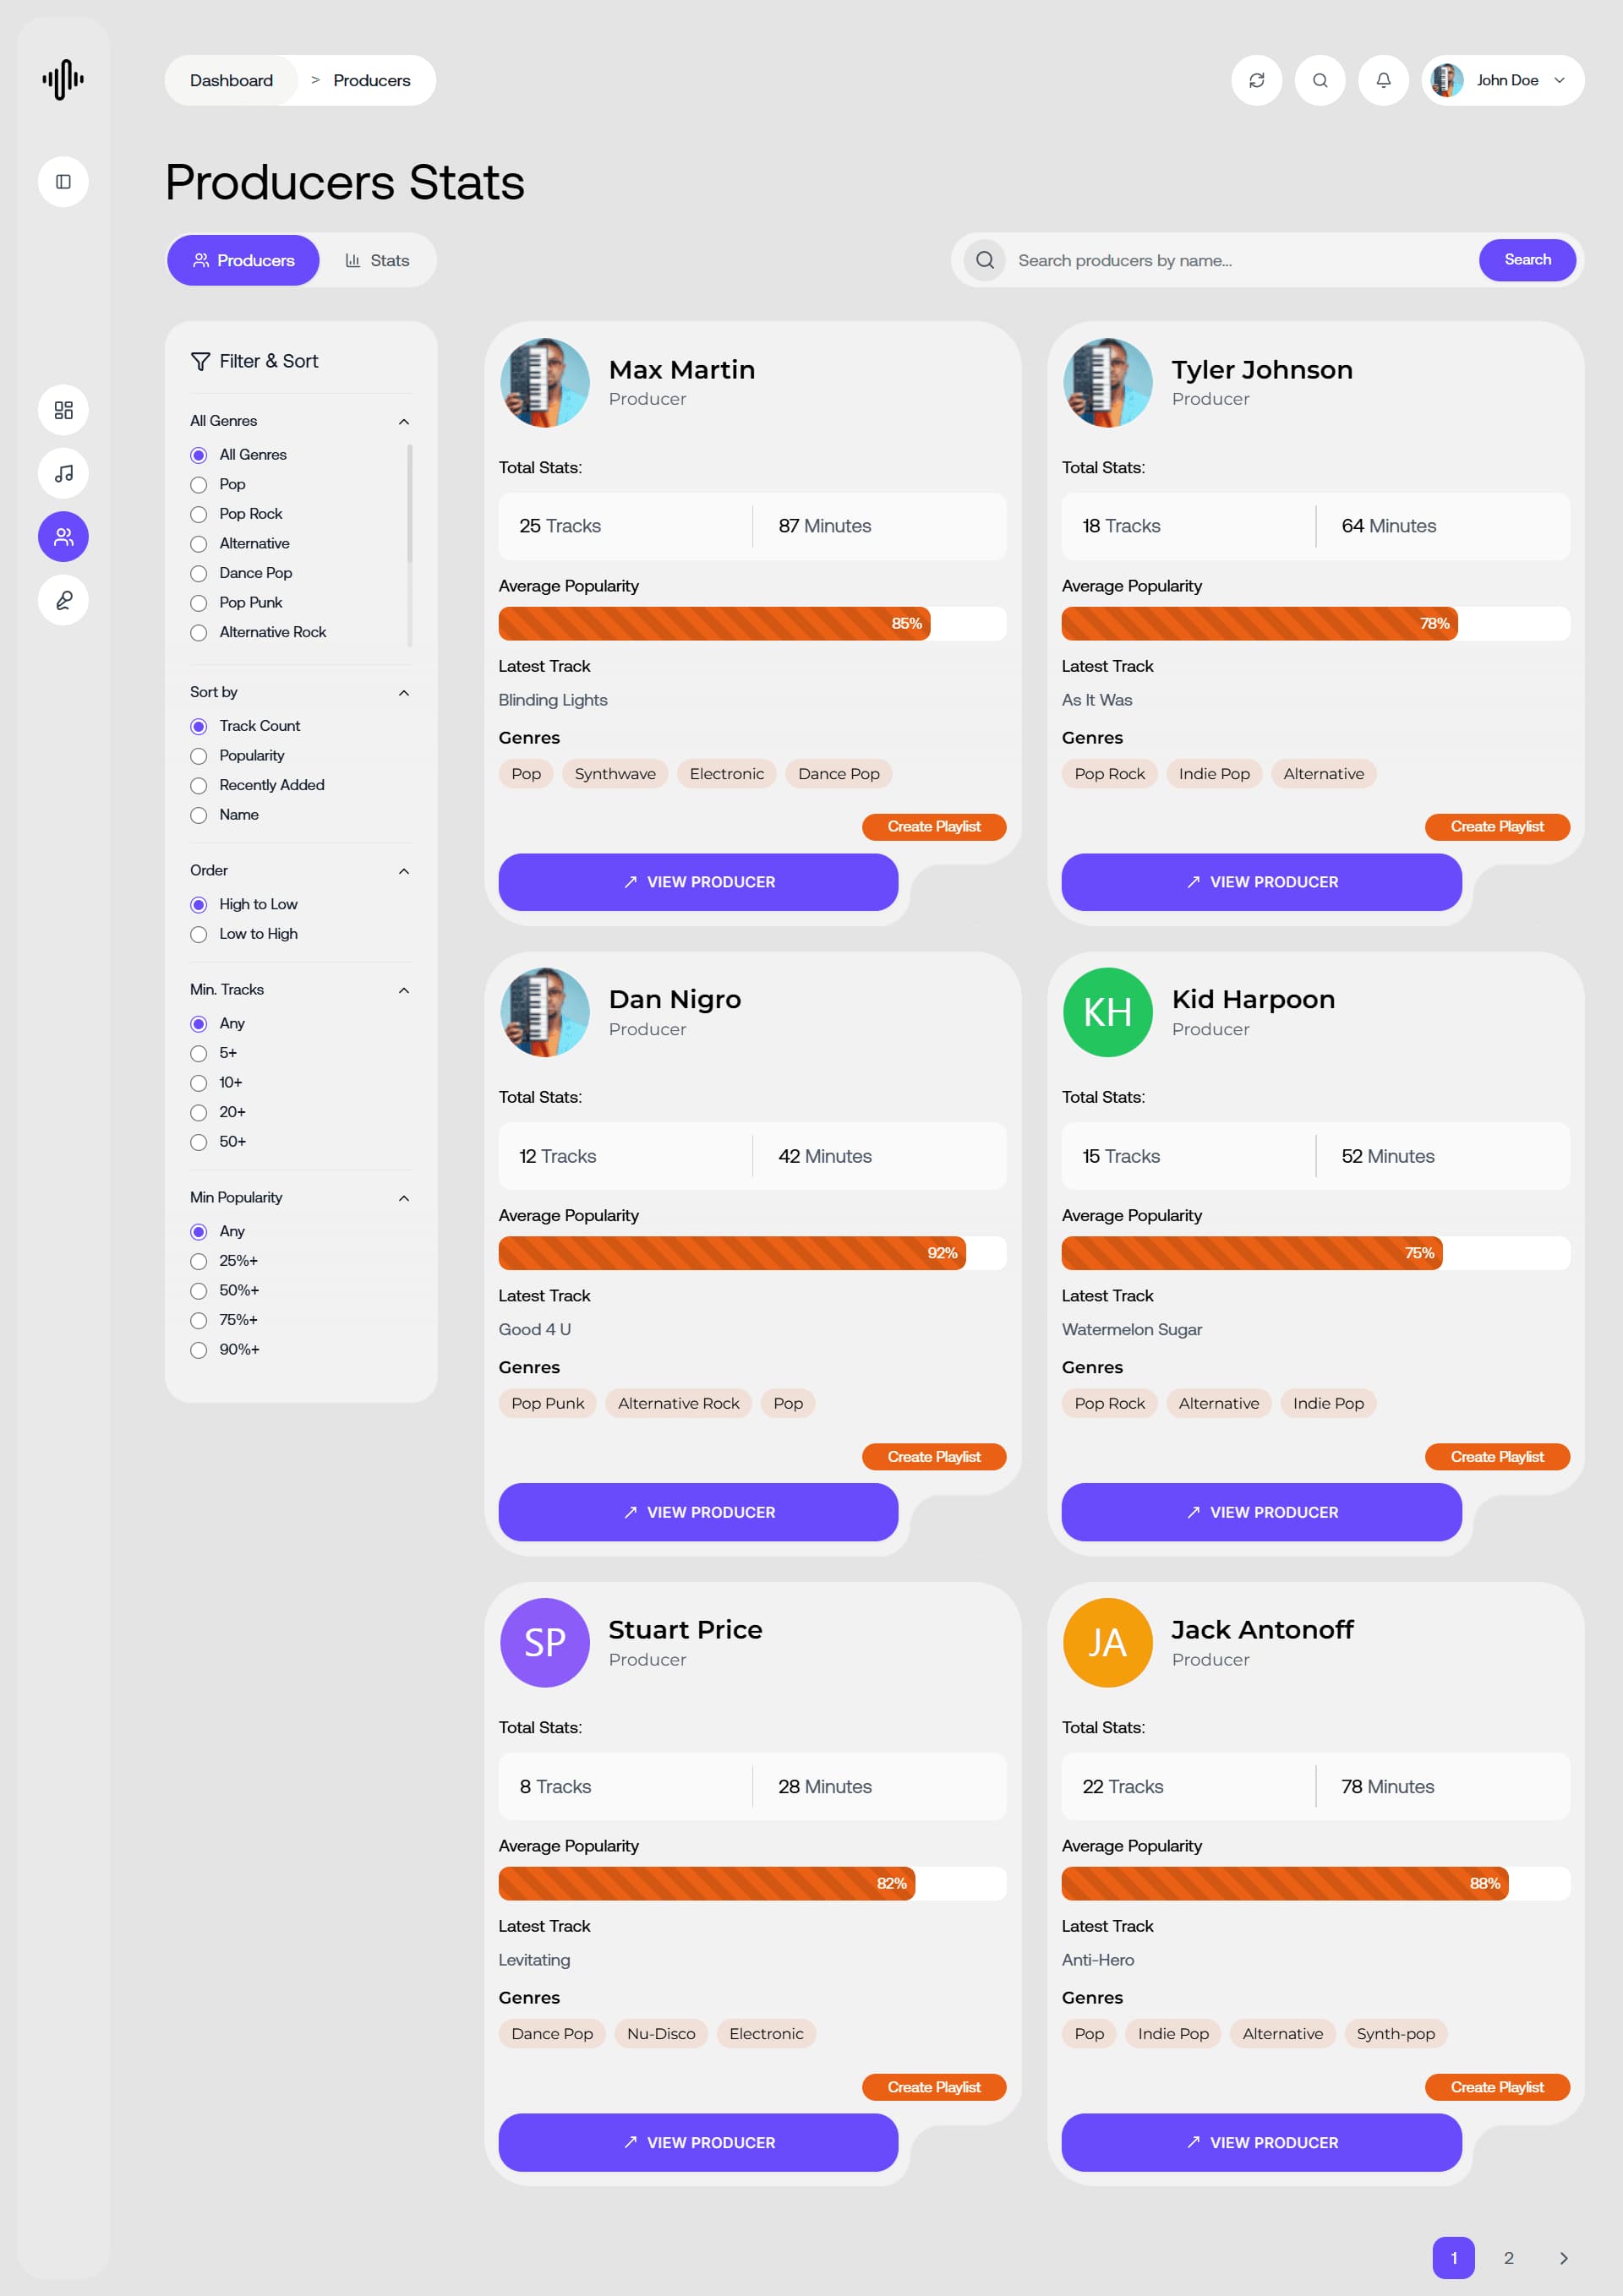Click the purple Search button

tap(1527, 260)
